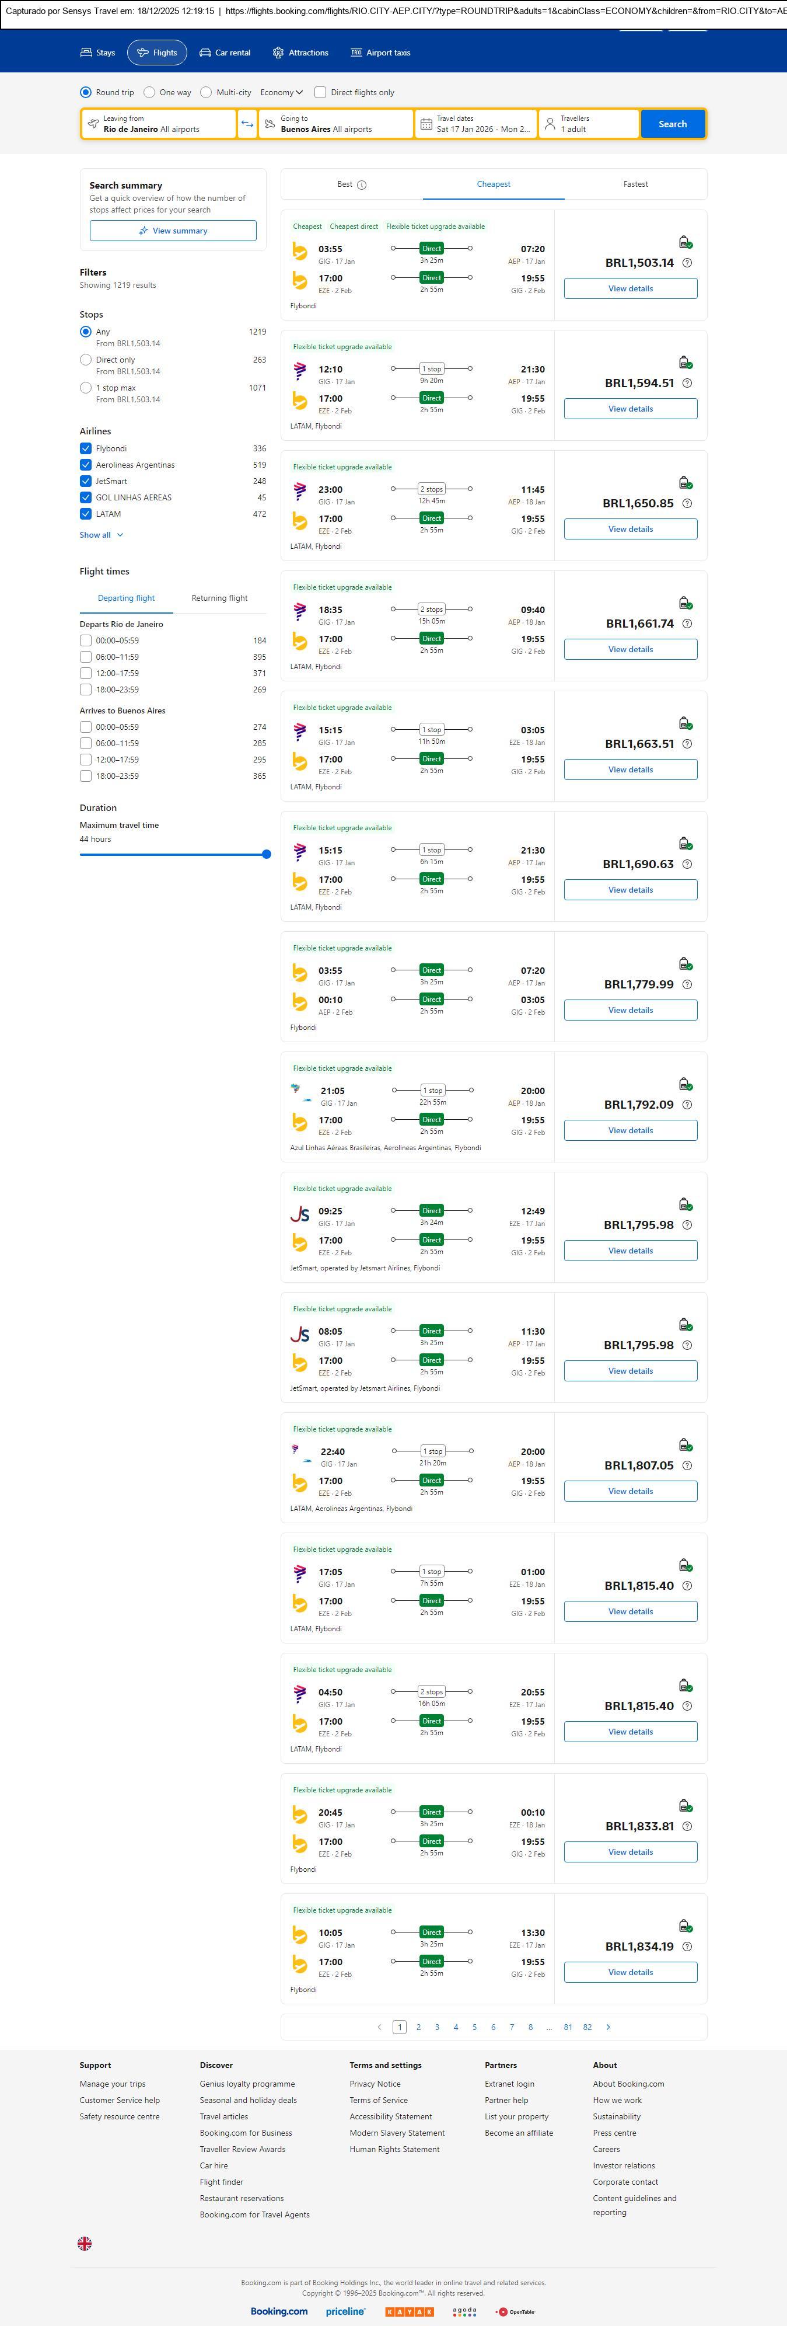Viewport: 787px width, 2326px height.
Task: Switch to the Fastest sorting tab
Action: click(x=635, y=184)
